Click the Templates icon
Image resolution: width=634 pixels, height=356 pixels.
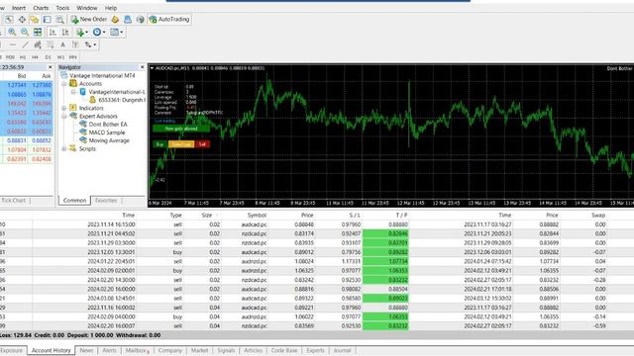tap(115, 32)
